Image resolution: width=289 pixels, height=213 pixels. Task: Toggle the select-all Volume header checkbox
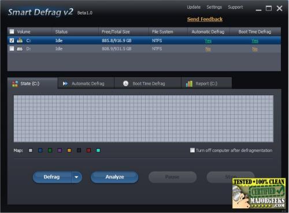click(12, 32)
